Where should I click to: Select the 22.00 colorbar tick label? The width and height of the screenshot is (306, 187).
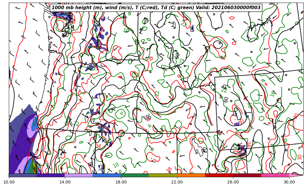click(x=177, y=182)
